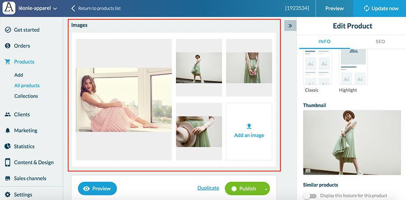Image resolution: width=406 pixels, height=200 pixels.
Task: Click the Sales channels storefront icon
Action: click(x=8, y=178)
